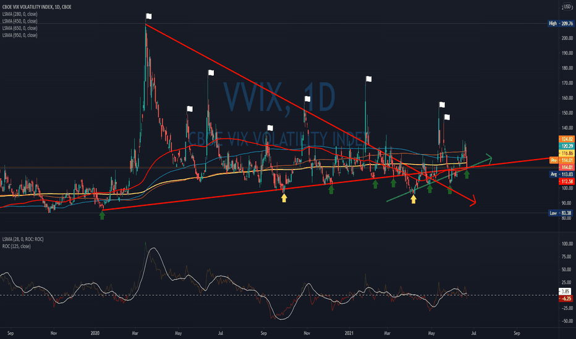
Task: Select the white flag above the November 2020 spike
Action: (308, 99)
